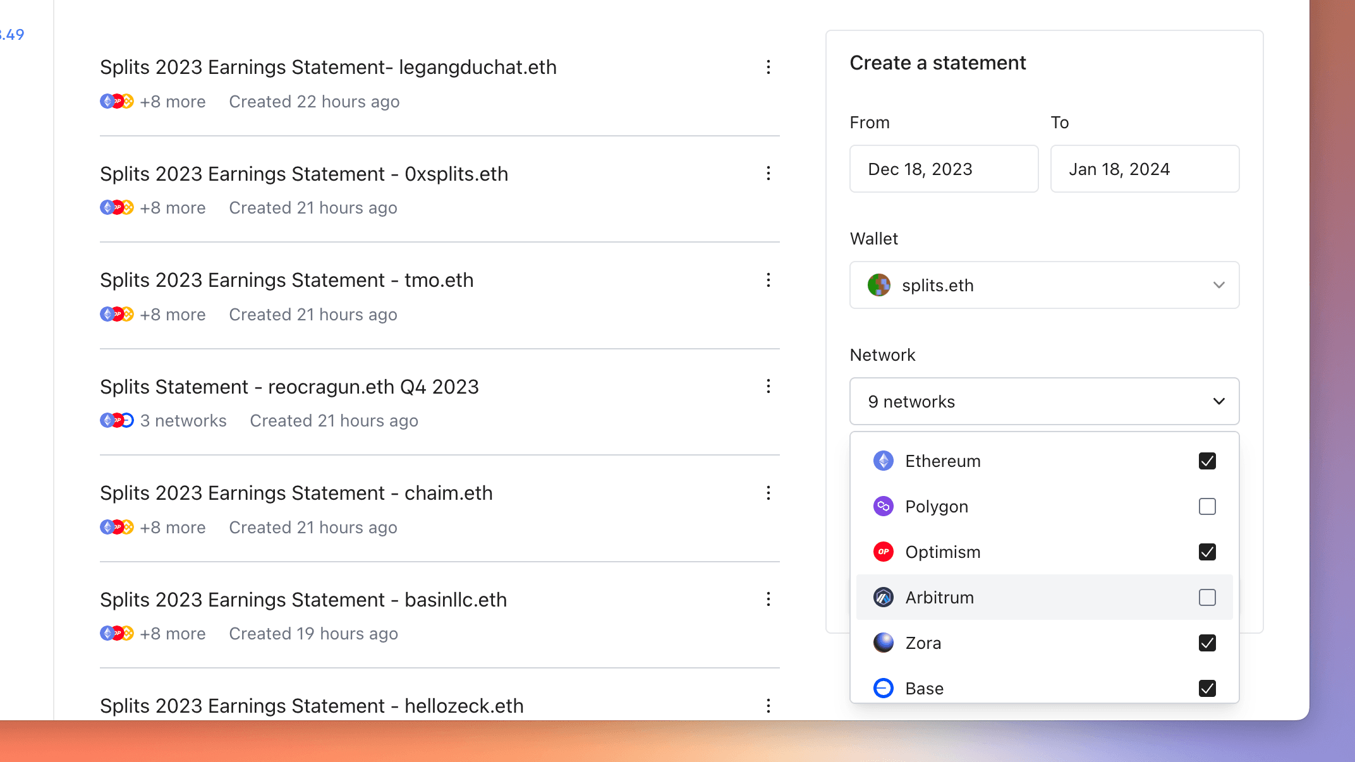Open the kebab menu on the basinllc.eth statement
Image resolution: width=1355 pixels, height=762 pixels.
769,599
